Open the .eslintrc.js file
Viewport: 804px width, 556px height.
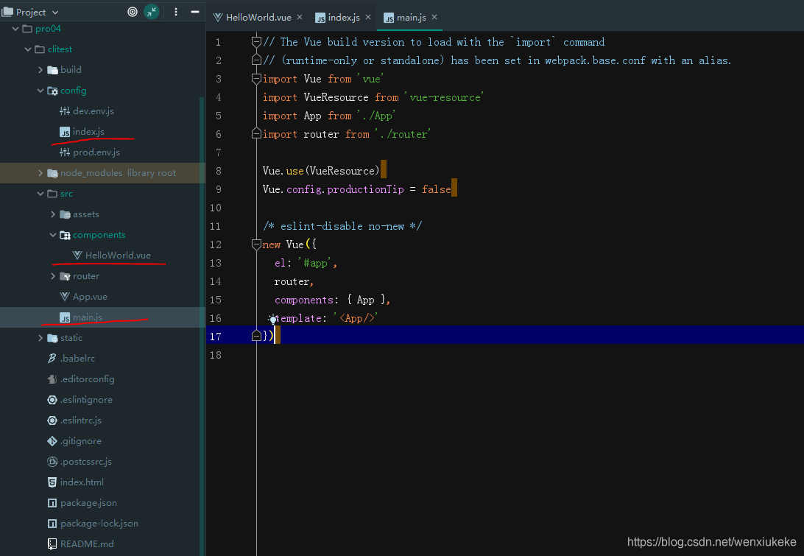pyautogui.click(x=80, y=420)
